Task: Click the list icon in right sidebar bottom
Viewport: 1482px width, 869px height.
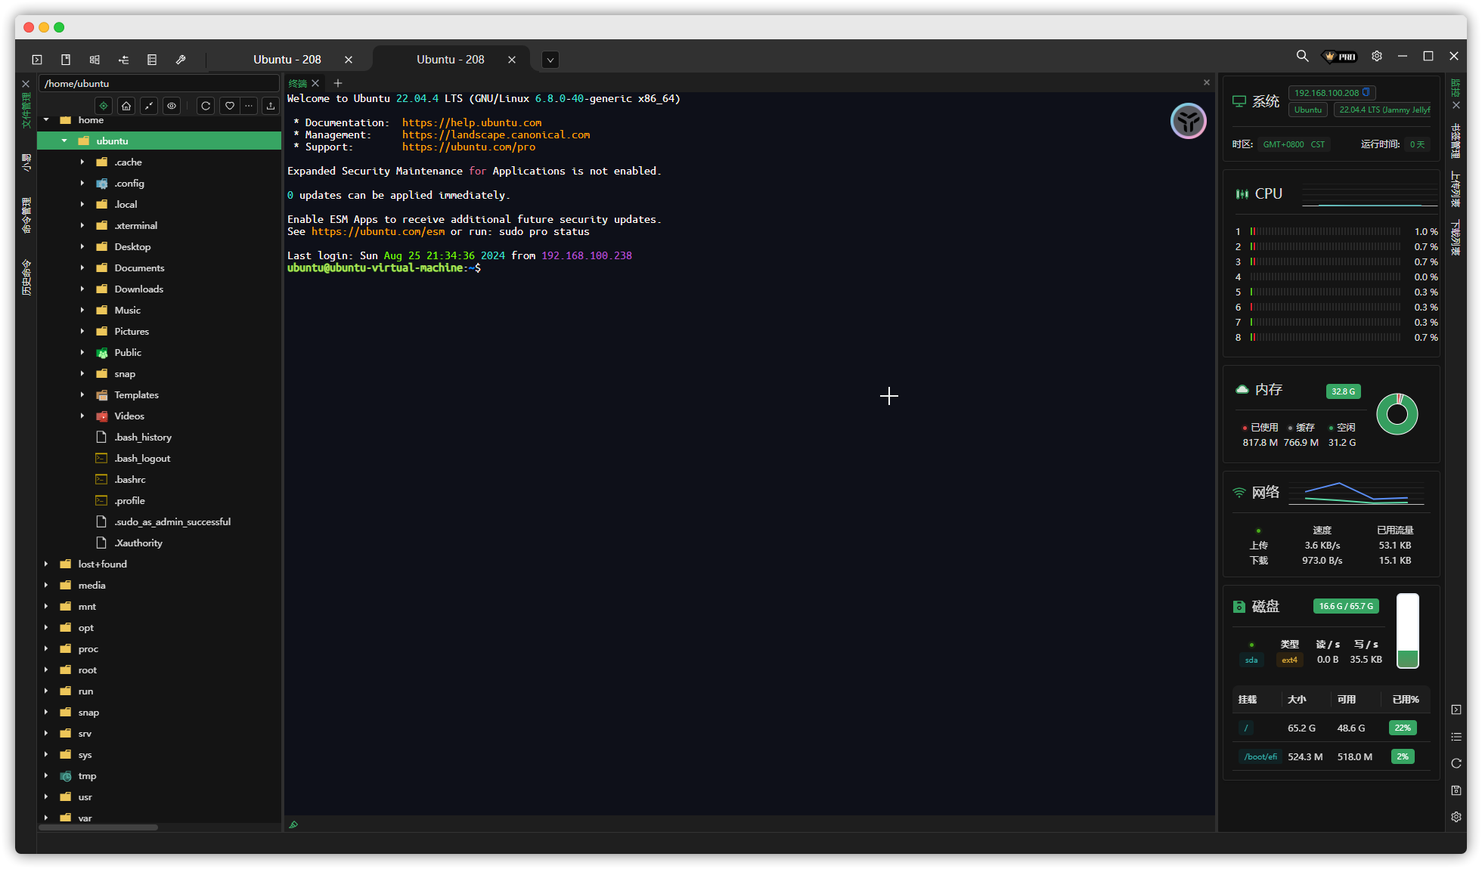Action: [x=1456, y=737]
